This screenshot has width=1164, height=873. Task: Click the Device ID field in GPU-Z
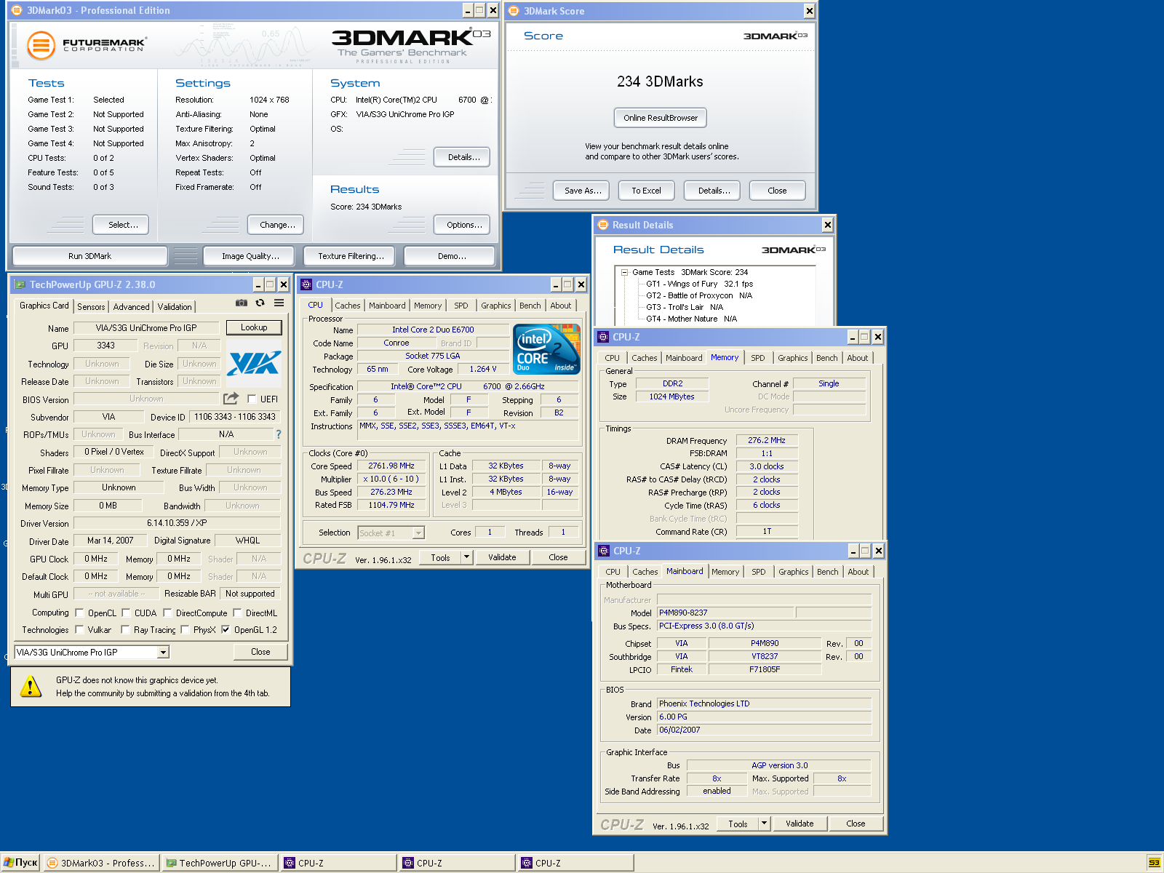235,417
